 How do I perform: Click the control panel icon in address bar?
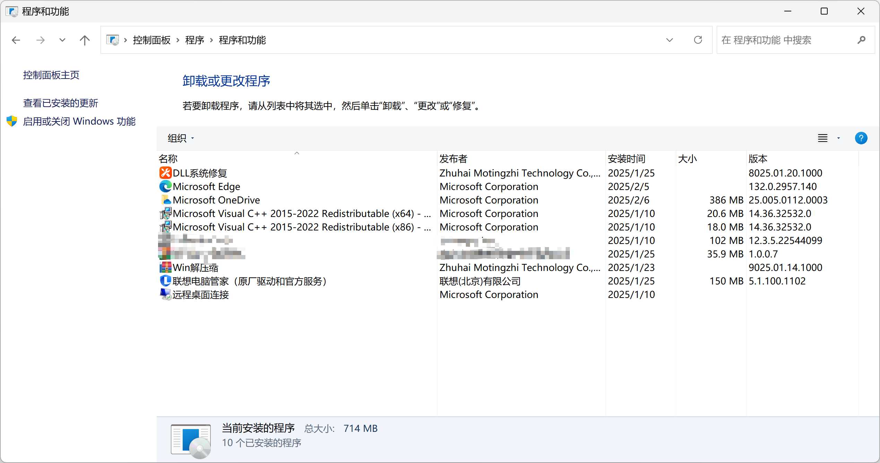tap(113, 40)
